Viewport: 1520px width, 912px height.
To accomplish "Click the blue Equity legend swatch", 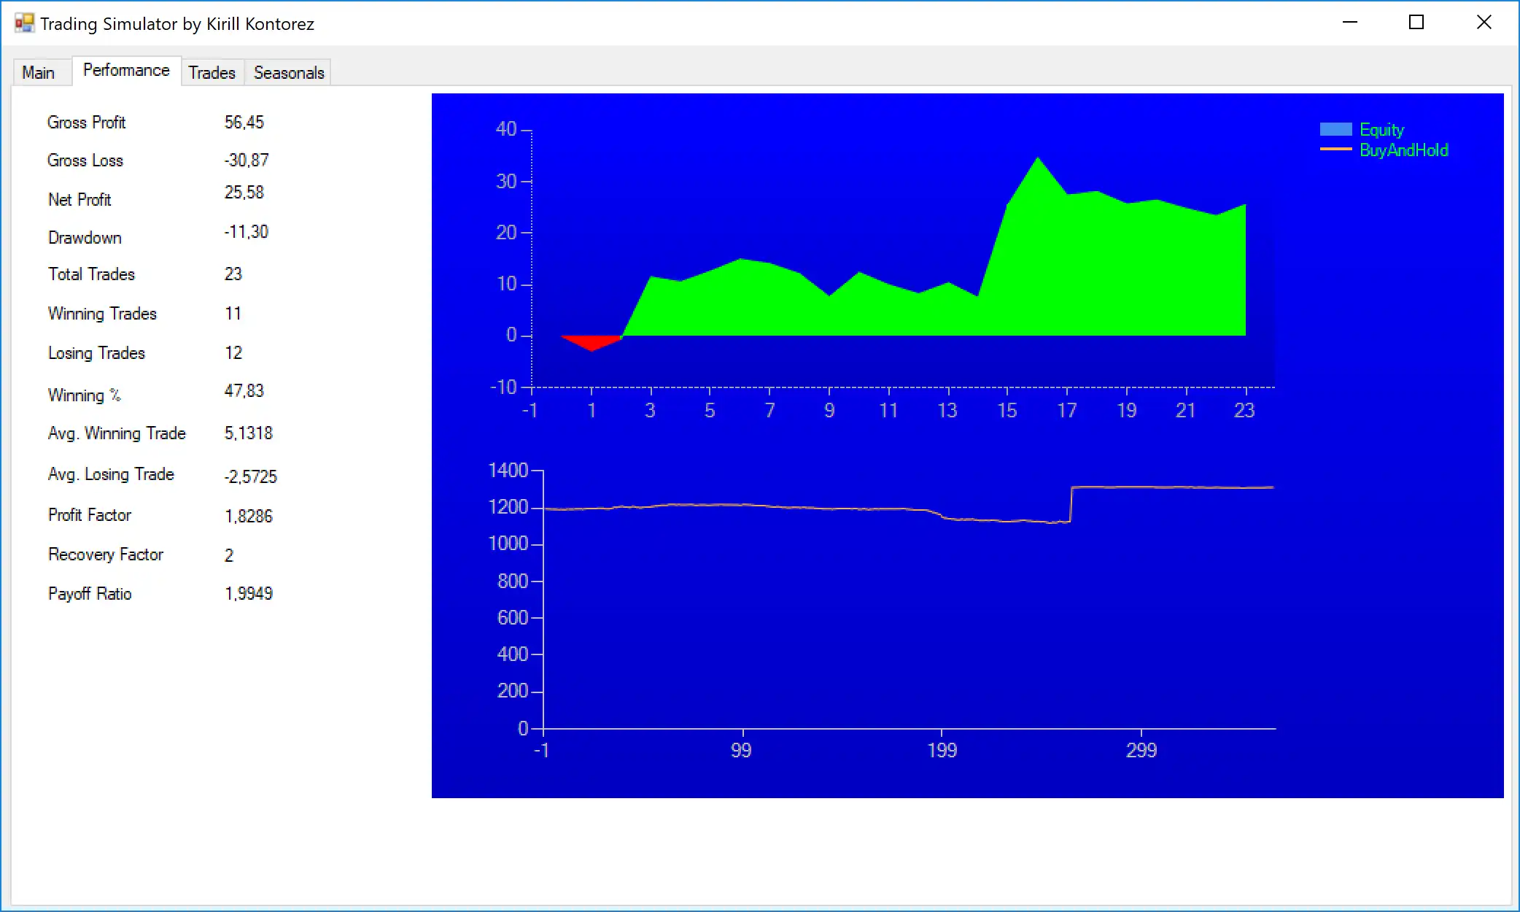I will (x=1335, y=130).
